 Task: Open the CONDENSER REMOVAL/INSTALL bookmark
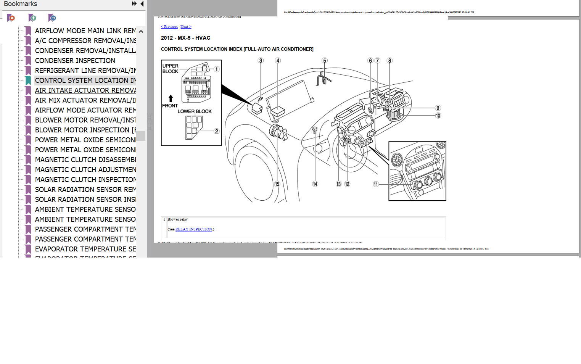tap(85, 51)
